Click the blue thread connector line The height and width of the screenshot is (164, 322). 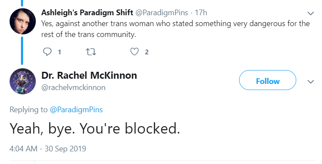click(x=22, y=50)
